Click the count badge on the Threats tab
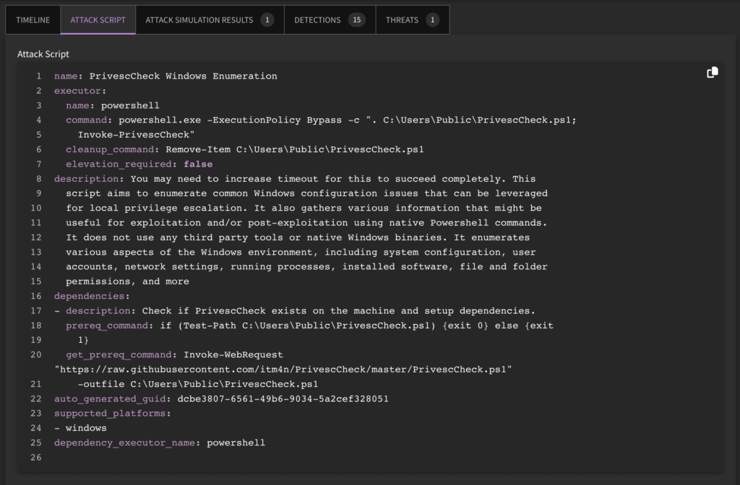This screenshot has width=740, height=485. (x=432, y=19)
